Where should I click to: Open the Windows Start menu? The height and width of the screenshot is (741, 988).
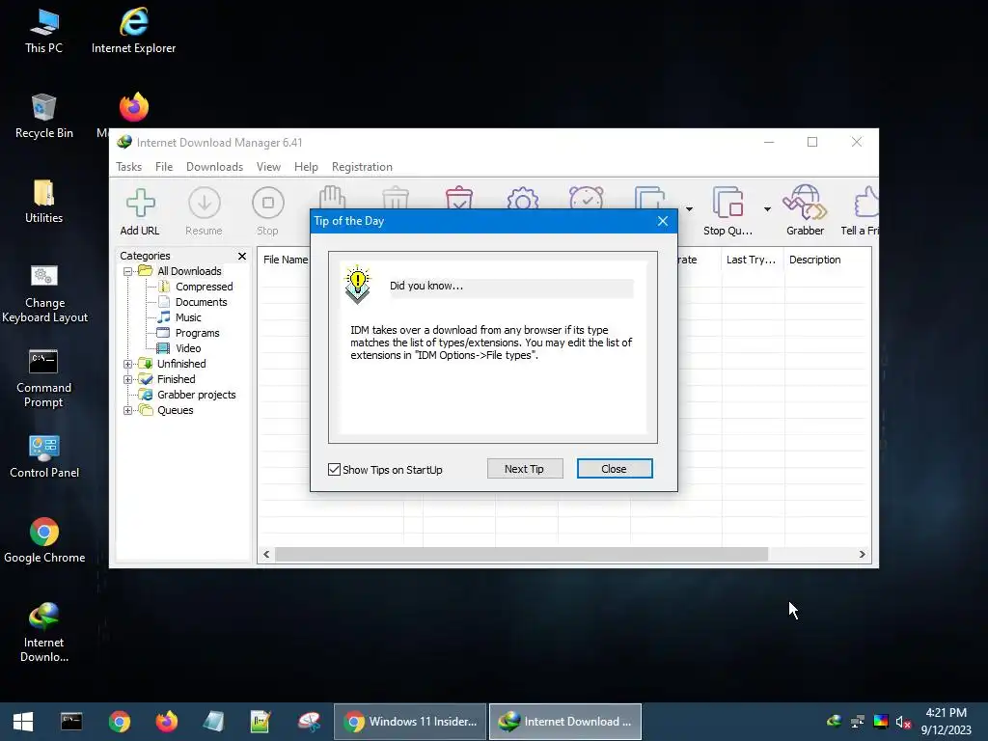click(x=23, y=722)
